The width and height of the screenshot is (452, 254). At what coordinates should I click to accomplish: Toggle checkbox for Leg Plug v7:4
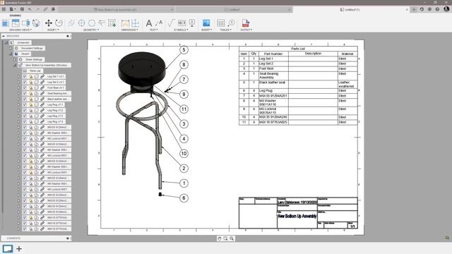(25, 121)
